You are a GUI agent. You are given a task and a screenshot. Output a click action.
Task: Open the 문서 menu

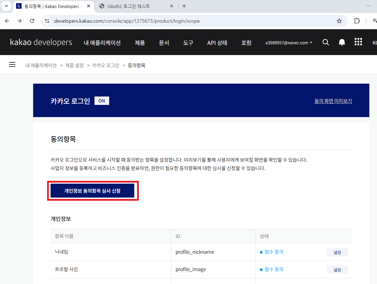164,43
